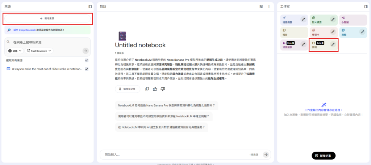Create a 報告 report
The image size is (371, 165).
click(294, 32)
